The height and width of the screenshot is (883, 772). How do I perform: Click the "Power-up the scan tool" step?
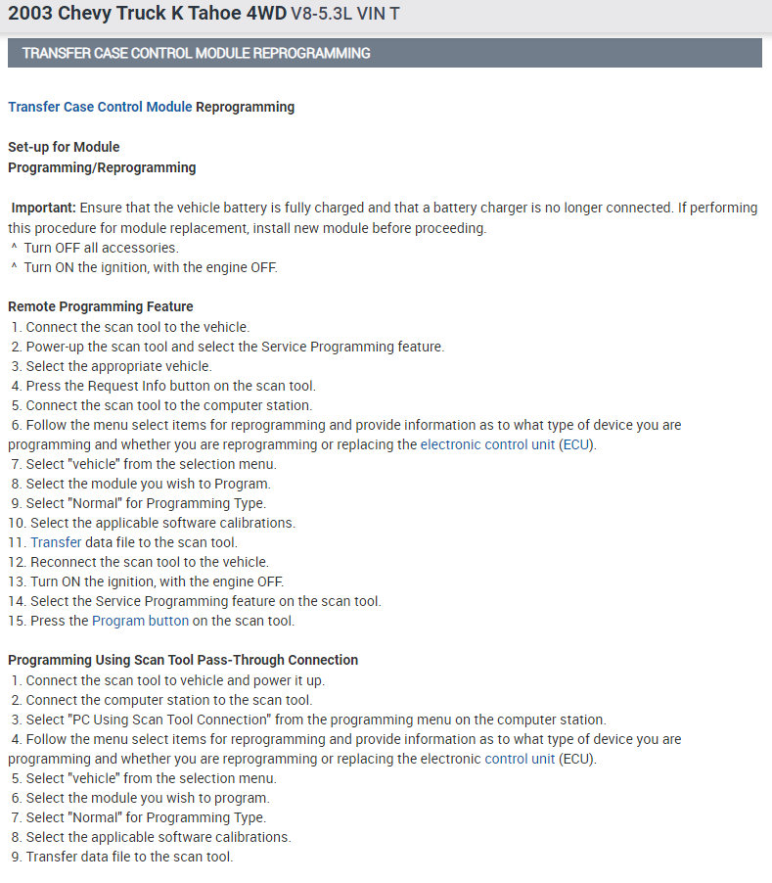[x=235, y=347]
